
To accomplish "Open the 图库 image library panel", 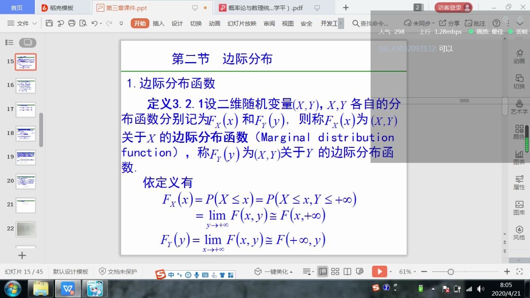I will [519, 208].
